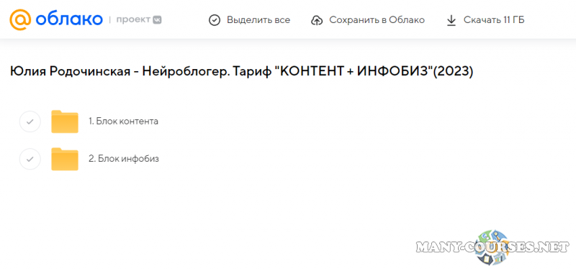Click the folder icon of 1. Блок контента
The image size is (576, 271).
point(65,121)
